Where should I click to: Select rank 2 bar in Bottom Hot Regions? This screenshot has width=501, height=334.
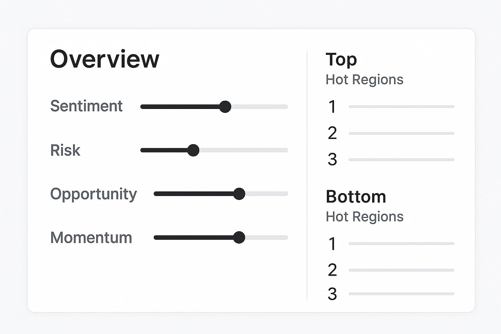click(401, 270)
